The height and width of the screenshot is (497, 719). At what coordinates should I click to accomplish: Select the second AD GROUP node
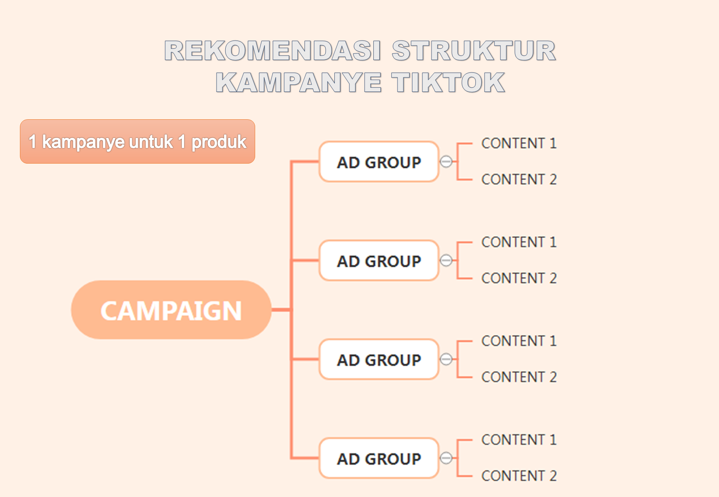tap(379, 261)
